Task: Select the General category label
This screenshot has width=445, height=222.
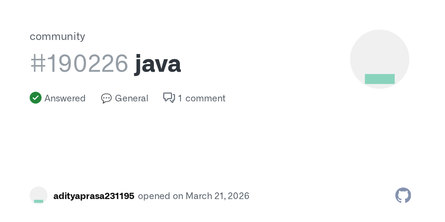Action: [x=132, y=98]
